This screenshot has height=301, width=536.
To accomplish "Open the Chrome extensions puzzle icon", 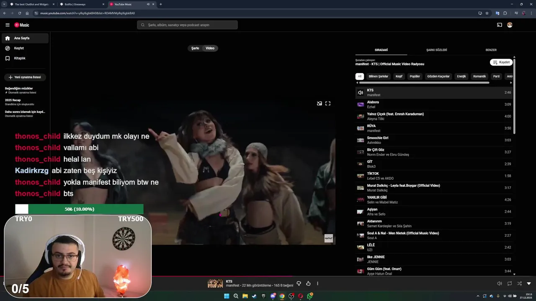I will 505,13.
